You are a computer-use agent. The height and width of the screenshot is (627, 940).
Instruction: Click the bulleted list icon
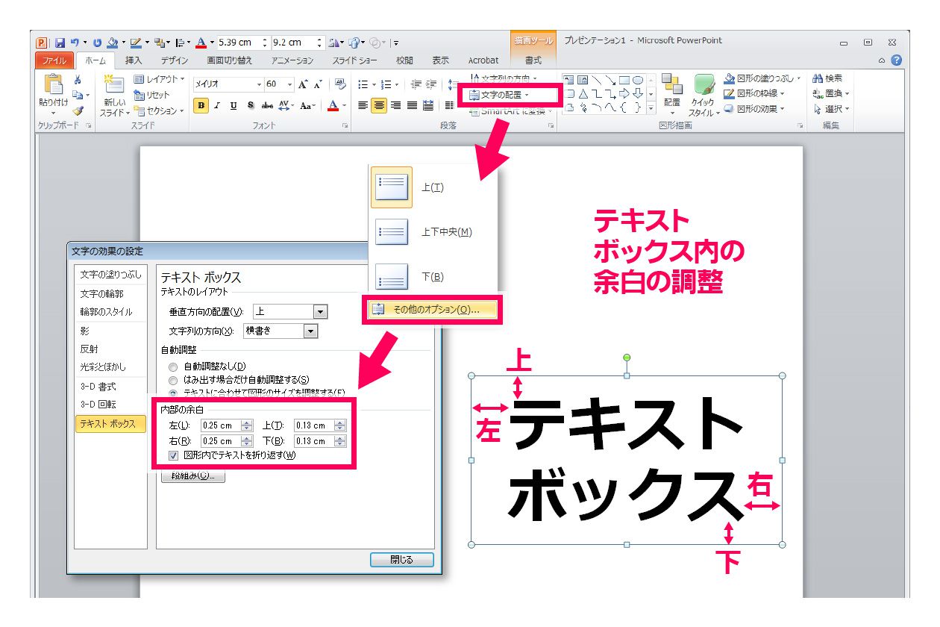pos(363,84)
